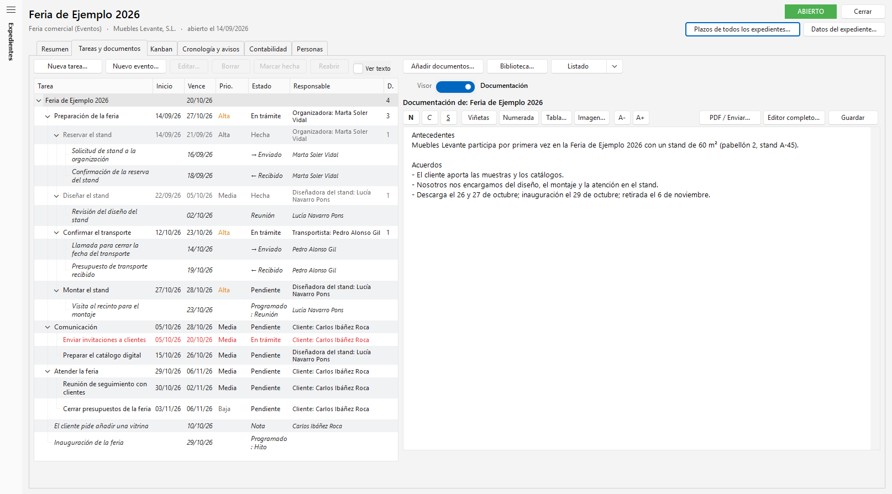Go to the Cronología y avisos tab
The width and height of the screenshot is (892, 494).
click(x=211, y=49)
